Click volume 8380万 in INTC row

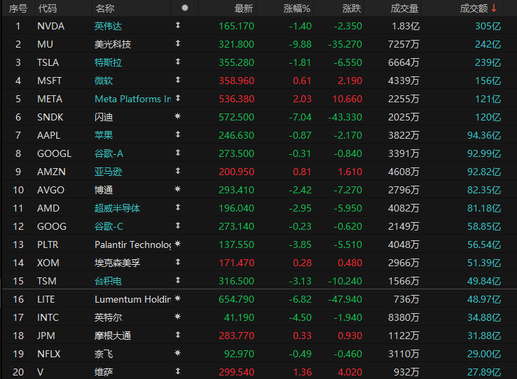(404, 317)
